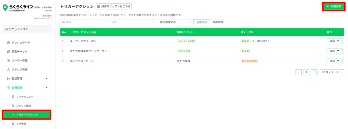Viewport: 348px width, 129px height.
Task: Click 友だち登録 green tag in row 2
Action: 184,51
